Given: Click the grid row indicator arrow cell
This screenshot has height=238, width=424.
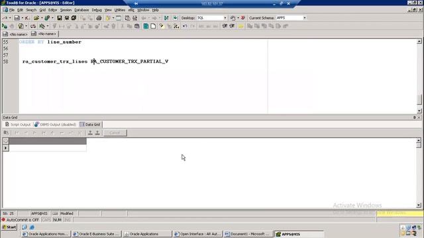Looking at the screenshot, I should 6,148.
